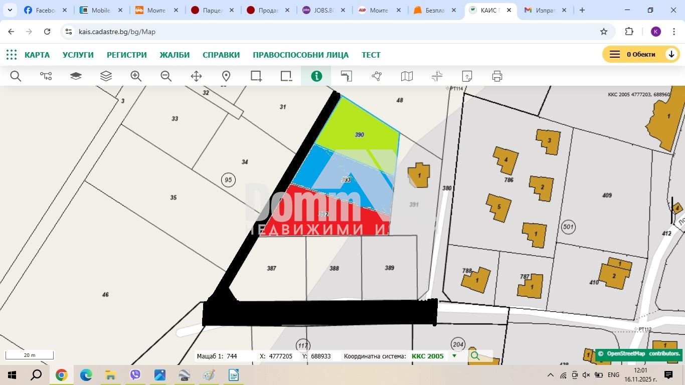This screenshot has width=685, height=385.
Task: Toggle the remove rectangle selection tool
Action: [286, 76]
